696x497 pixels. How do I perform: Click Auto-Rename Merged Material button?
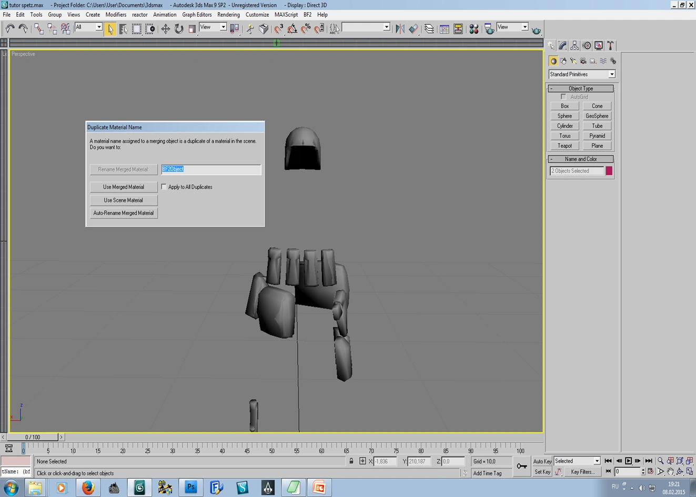[x=123, y=213]
